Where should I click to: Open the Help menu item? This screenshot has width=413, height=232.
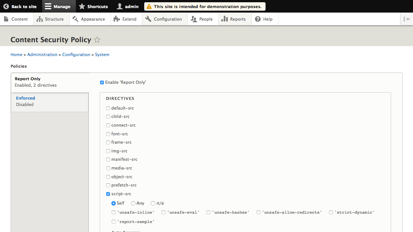click(265, 19)
